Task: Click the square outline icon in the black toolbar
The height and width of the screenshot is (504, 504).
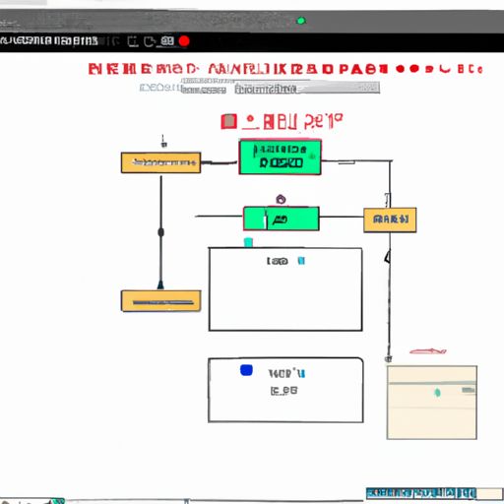Action: (x=133, y=41)
